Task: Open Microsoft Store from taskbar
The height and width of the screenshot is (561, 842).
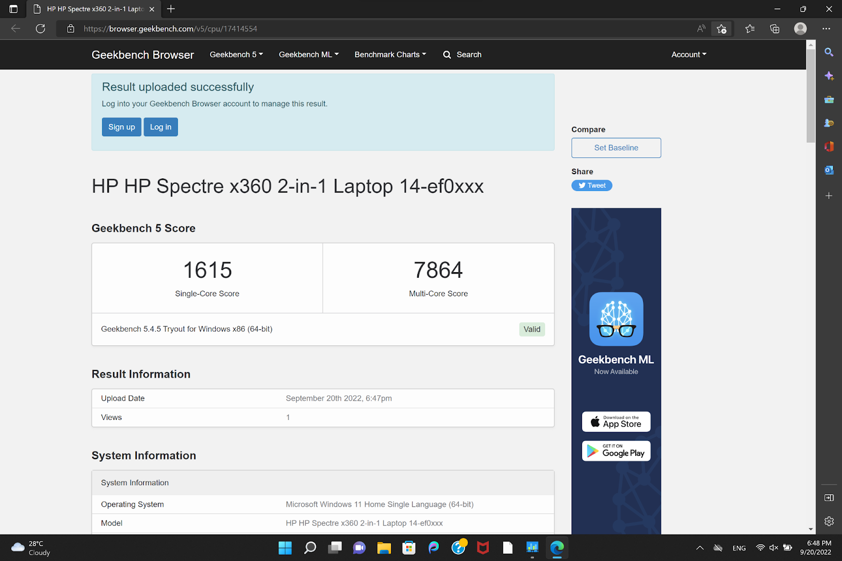Action: click(409, 548)
